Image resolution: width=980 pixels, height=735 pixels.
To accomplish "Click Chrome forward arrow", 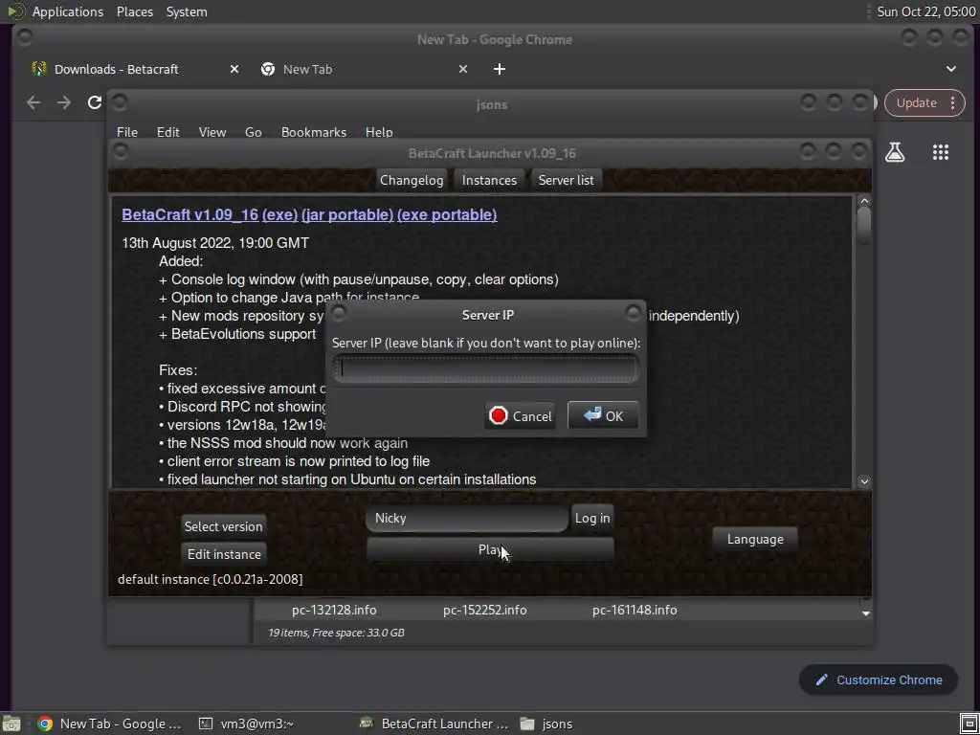I will tap(64, 102).
